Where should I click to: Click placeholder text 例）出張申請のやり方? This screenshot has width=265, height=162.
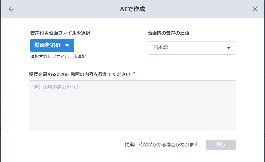click(57, 88)
